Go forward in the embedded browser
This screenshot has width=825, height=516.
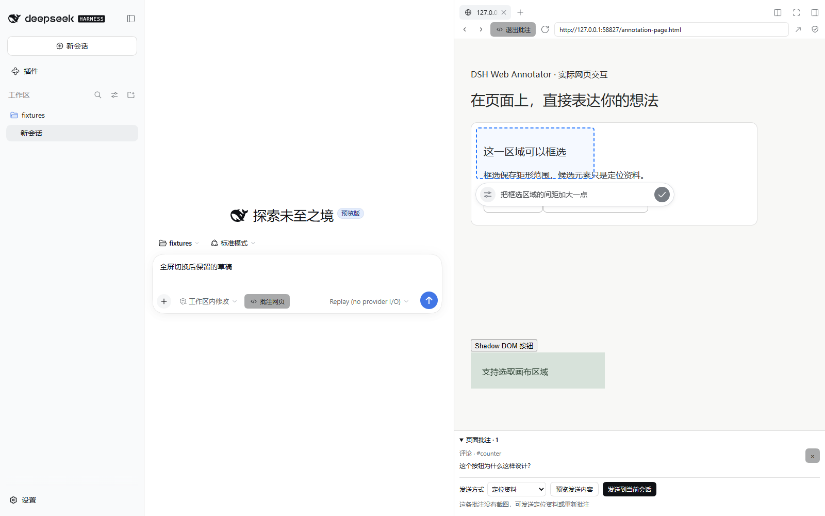point(481,29)
